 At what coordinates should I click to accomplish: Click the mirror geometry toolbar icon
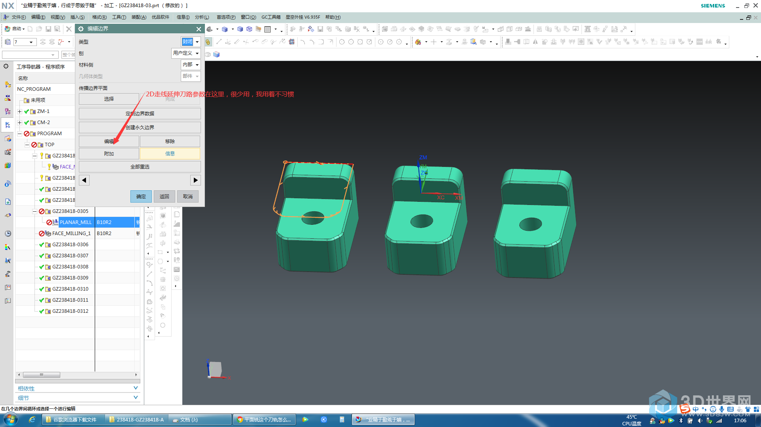click(535, 41)
